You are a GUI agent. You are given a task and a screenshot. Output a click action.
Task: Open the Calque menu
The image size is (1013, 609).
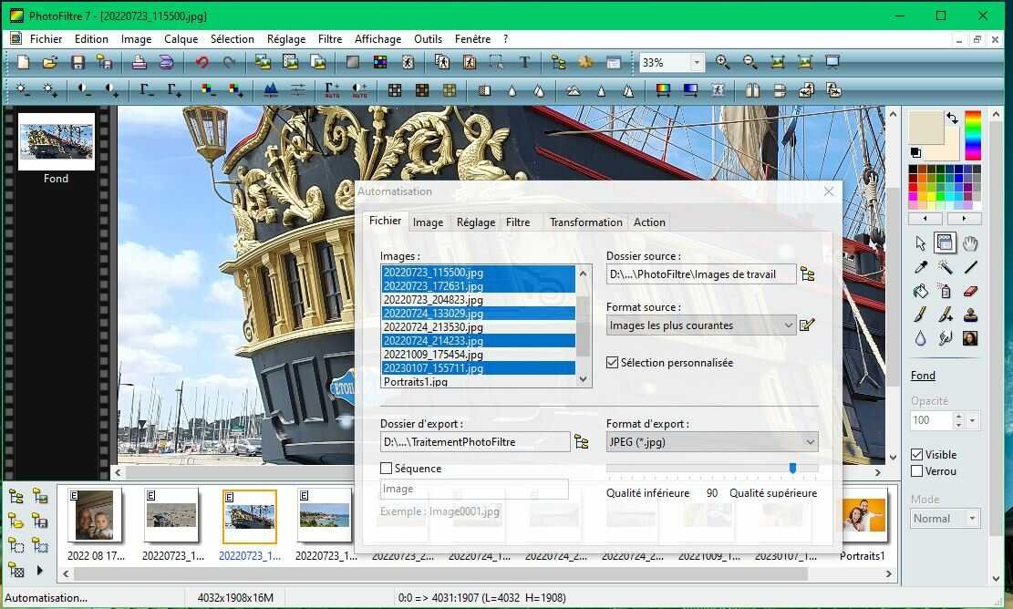[181, 39]
